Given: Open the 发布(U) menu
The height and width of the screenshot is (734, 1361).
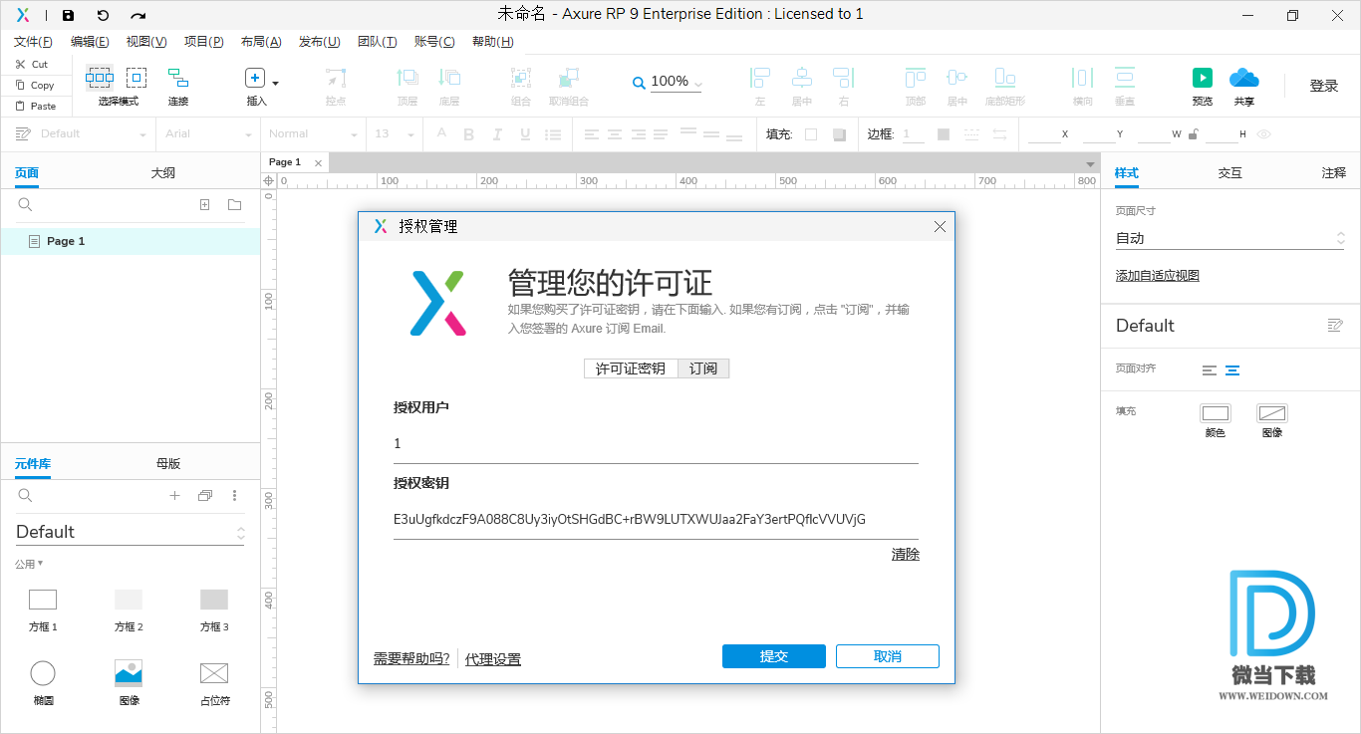Looking at the screenshot, I should click(x=319, y=42).
